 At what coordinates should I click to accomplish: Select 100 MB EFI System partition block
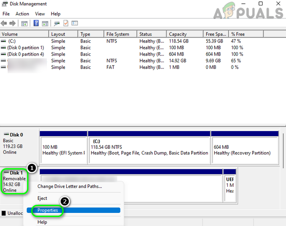pyautogui.click(x=63, y=148)
